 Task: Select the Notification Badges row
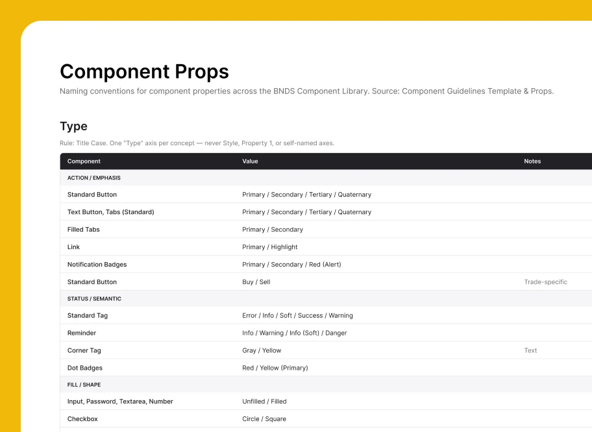tap(326, 265)
